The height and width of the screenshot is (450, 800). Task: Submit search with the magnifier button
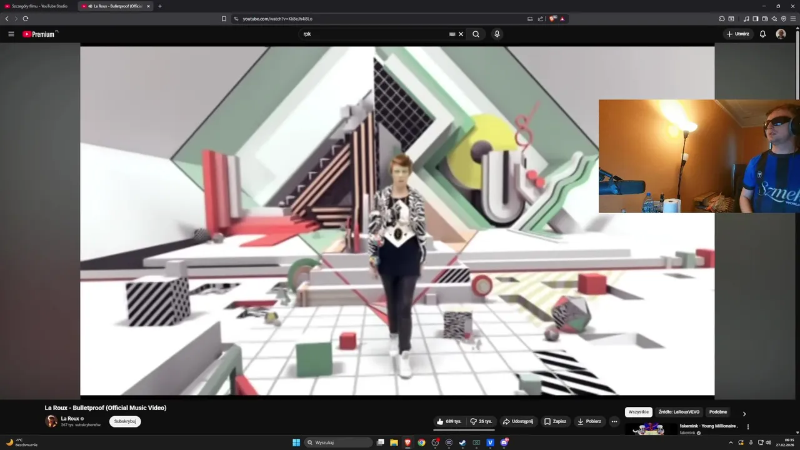coord(476,34)
